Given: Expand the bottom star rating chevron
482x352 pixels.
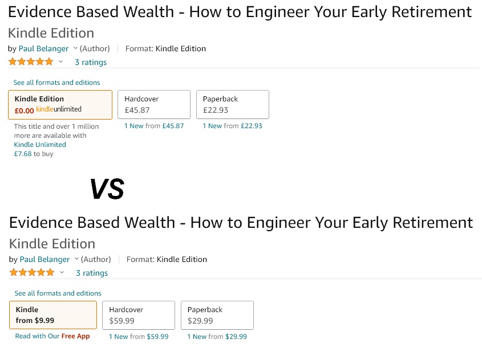Looking at the screenshot, I should [x=62, y=272].
